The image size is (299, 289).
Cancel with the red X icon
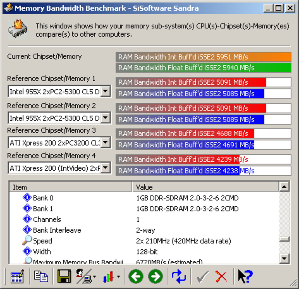pos(221,276)
